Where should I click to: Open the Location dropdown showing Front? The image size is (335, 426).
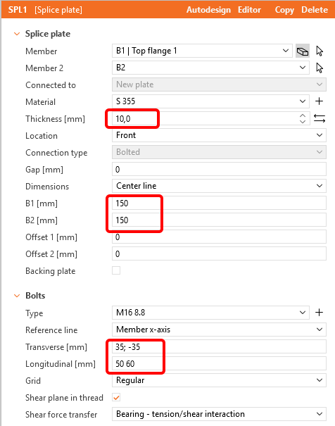click(x=219, y=135)
